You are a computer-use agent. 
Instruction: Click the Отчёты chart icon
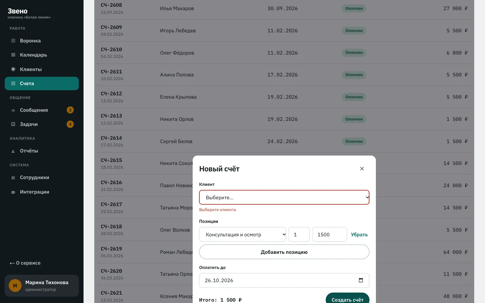coord(13,151)
